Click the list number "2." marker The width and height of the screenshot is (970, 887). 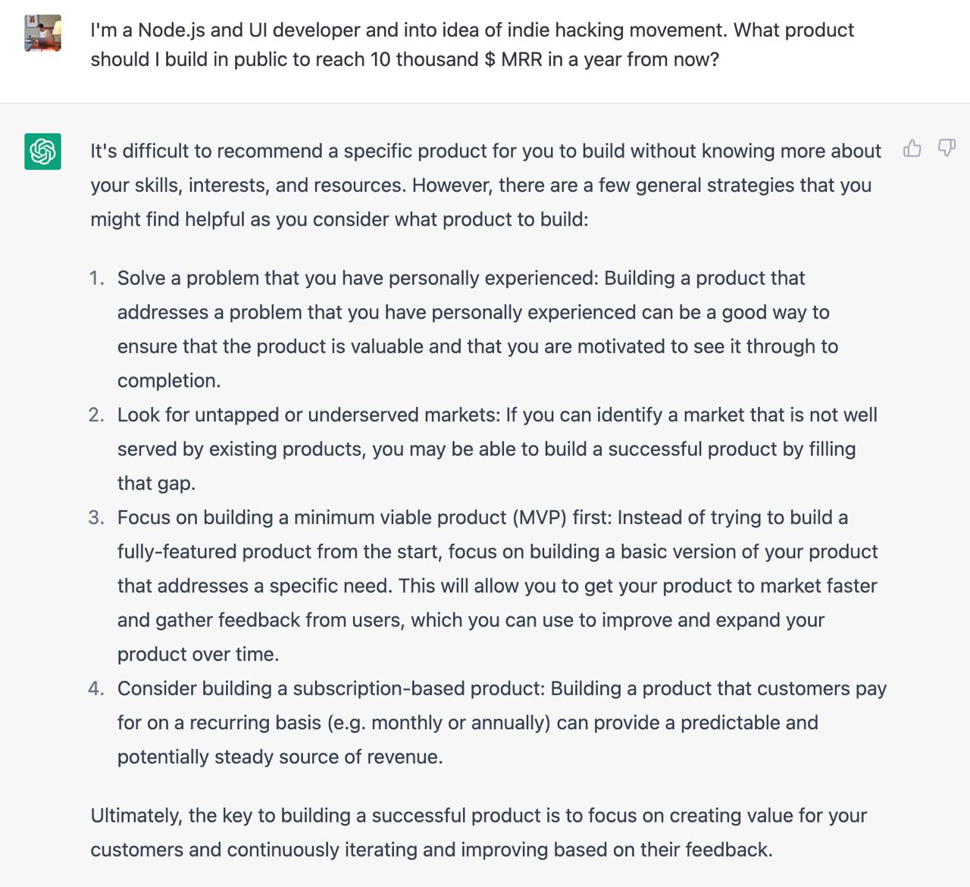click(96, 415)
